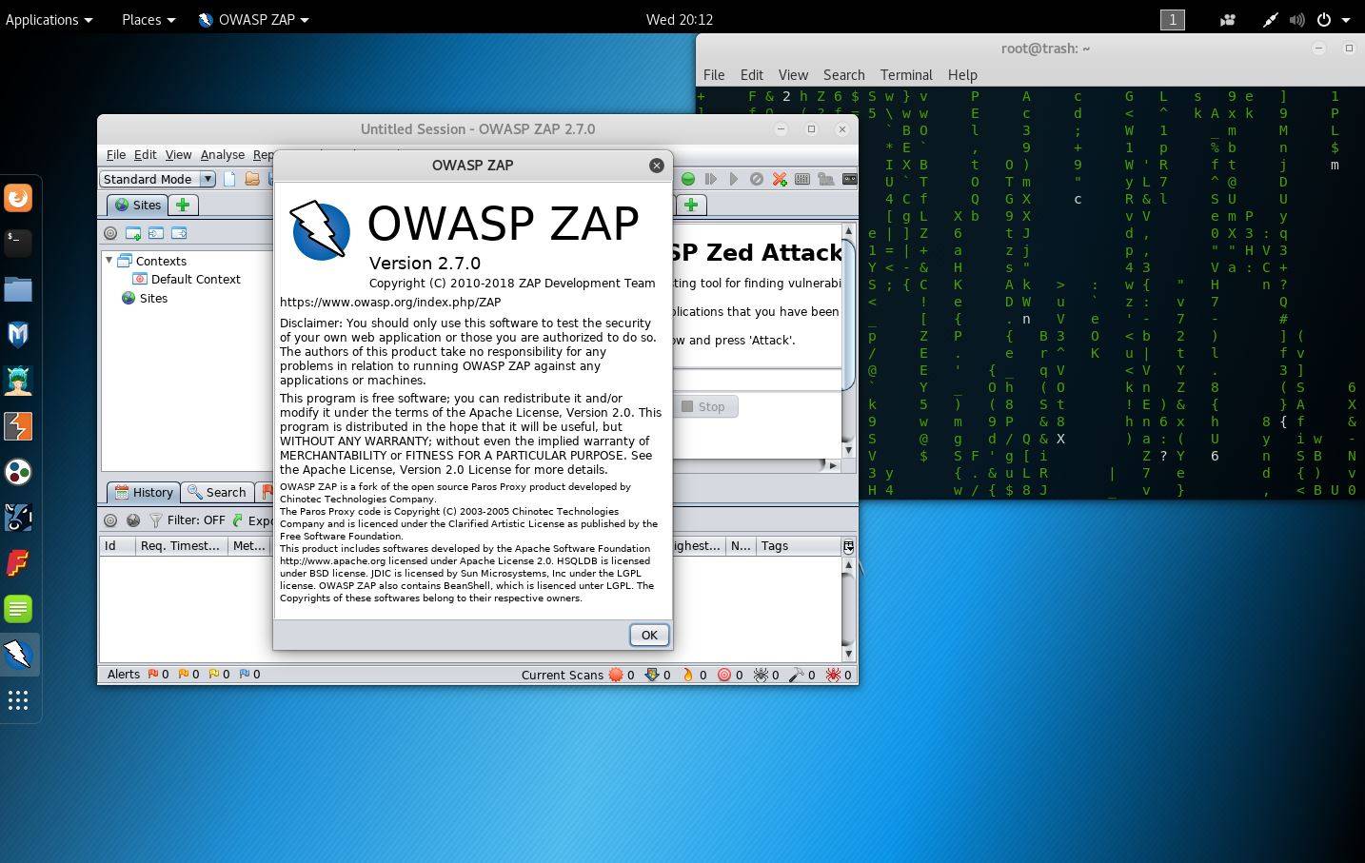Click the Stop button in Quick Start

point(703,406)
